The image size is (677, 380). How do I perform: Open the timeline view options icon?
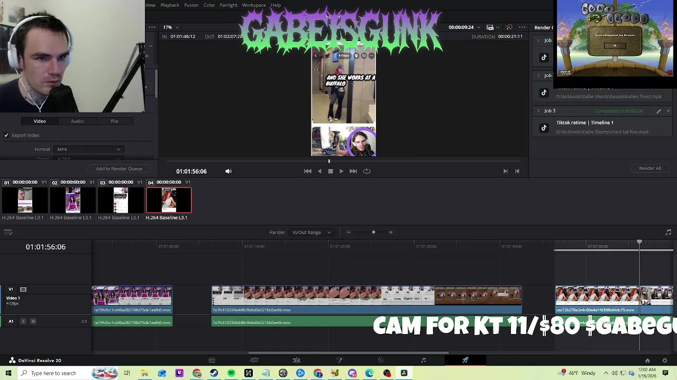7,232
